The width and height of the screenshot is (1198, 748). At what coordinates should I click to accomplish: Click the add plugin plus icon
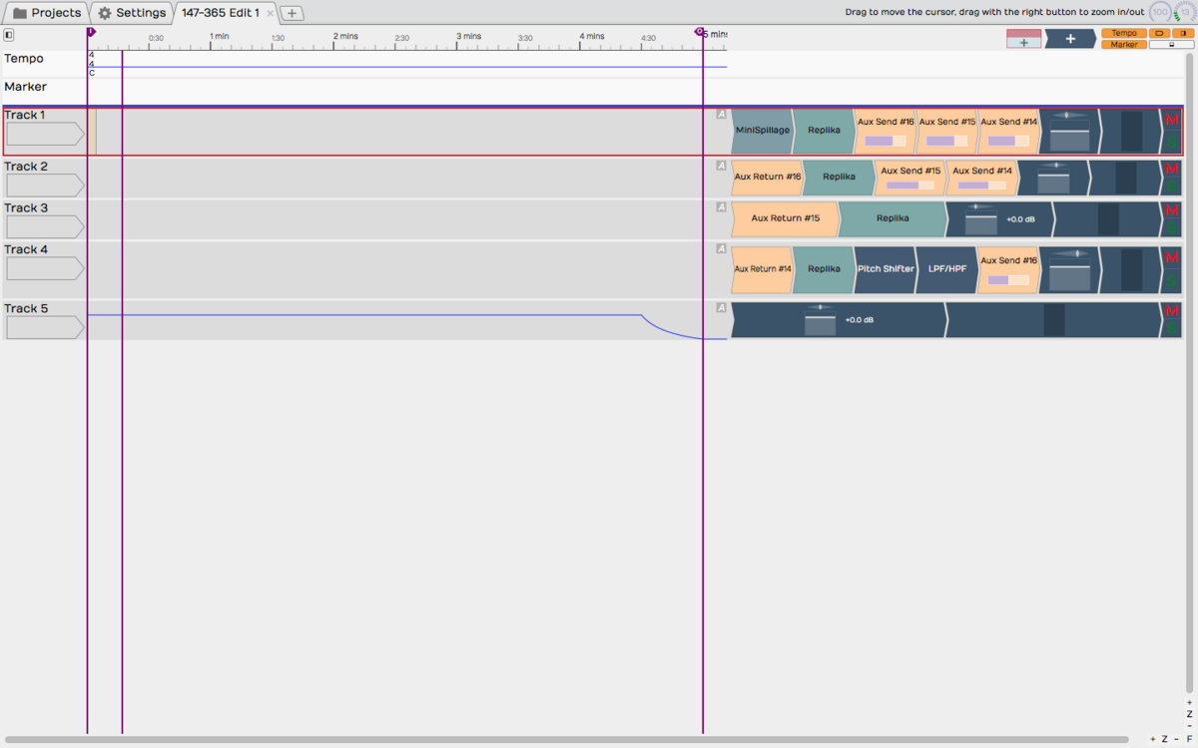click(1069, 39)
